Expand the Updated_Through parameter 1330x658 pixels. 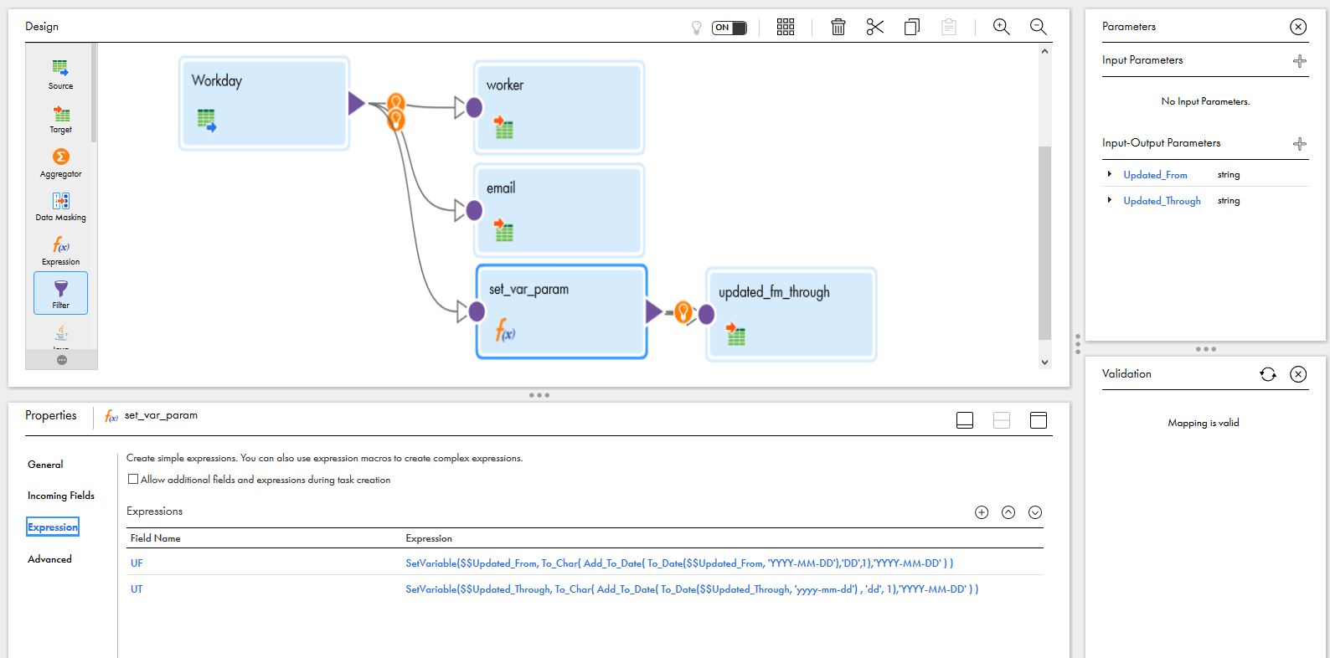[x=1110, y=200]
